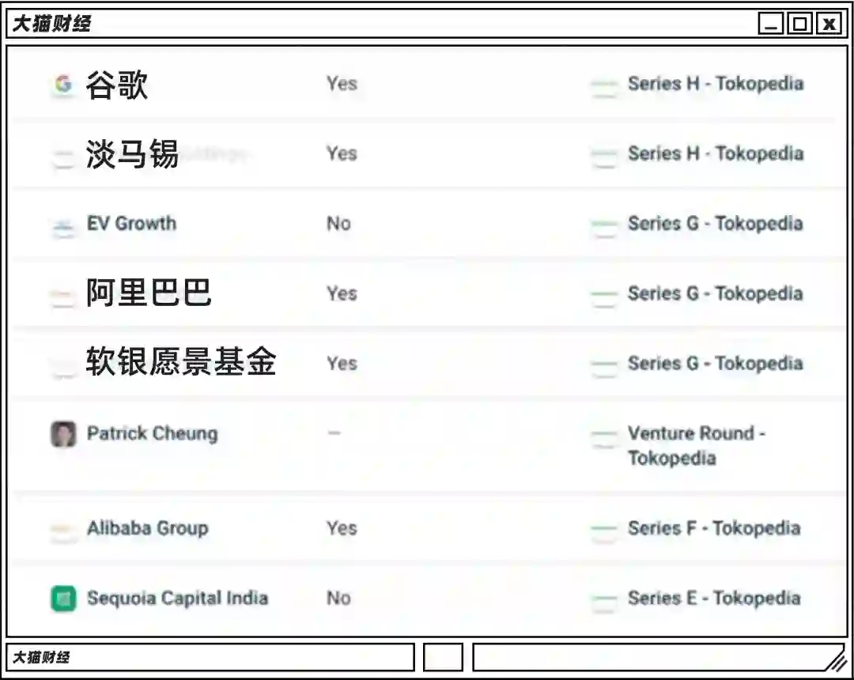Open the 软银愿景基金 investor link
The height and width of the screenshot is (680, 854).
[x=181, y=361]
